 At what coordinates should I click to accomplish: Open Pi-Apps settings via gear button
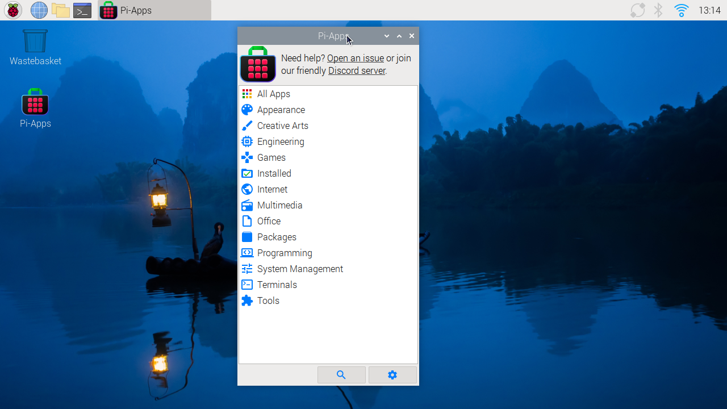tap(392, 375)
